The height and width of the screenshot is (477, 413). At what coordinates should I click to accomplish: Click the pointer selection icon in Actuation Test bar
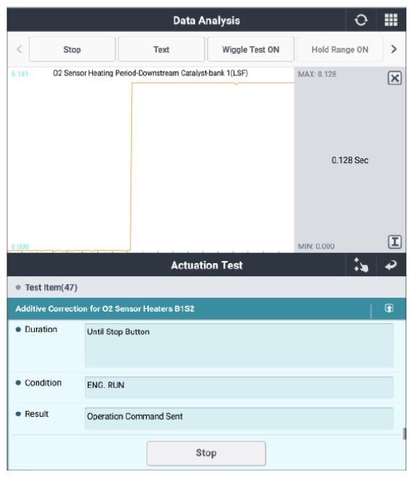pyautogui.click(x=361, y=265)
